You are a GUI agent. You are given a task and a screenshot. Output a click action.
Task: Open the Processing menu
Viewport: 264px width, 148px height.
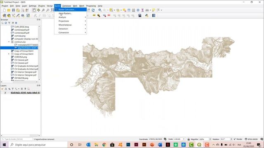click(91, 6)
